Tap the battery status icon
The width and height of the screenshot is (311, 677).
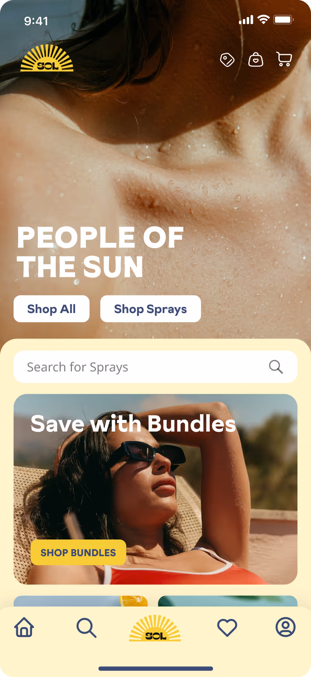point(284,20)
